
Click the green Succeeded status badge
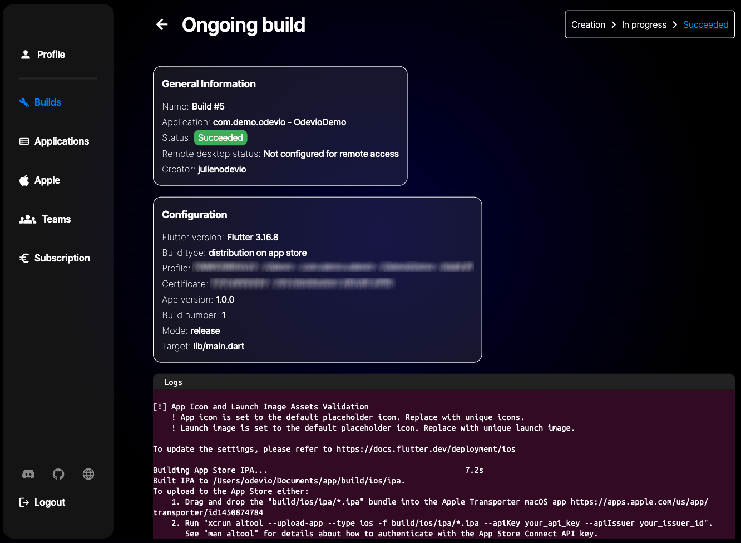(x=220, y=137)
